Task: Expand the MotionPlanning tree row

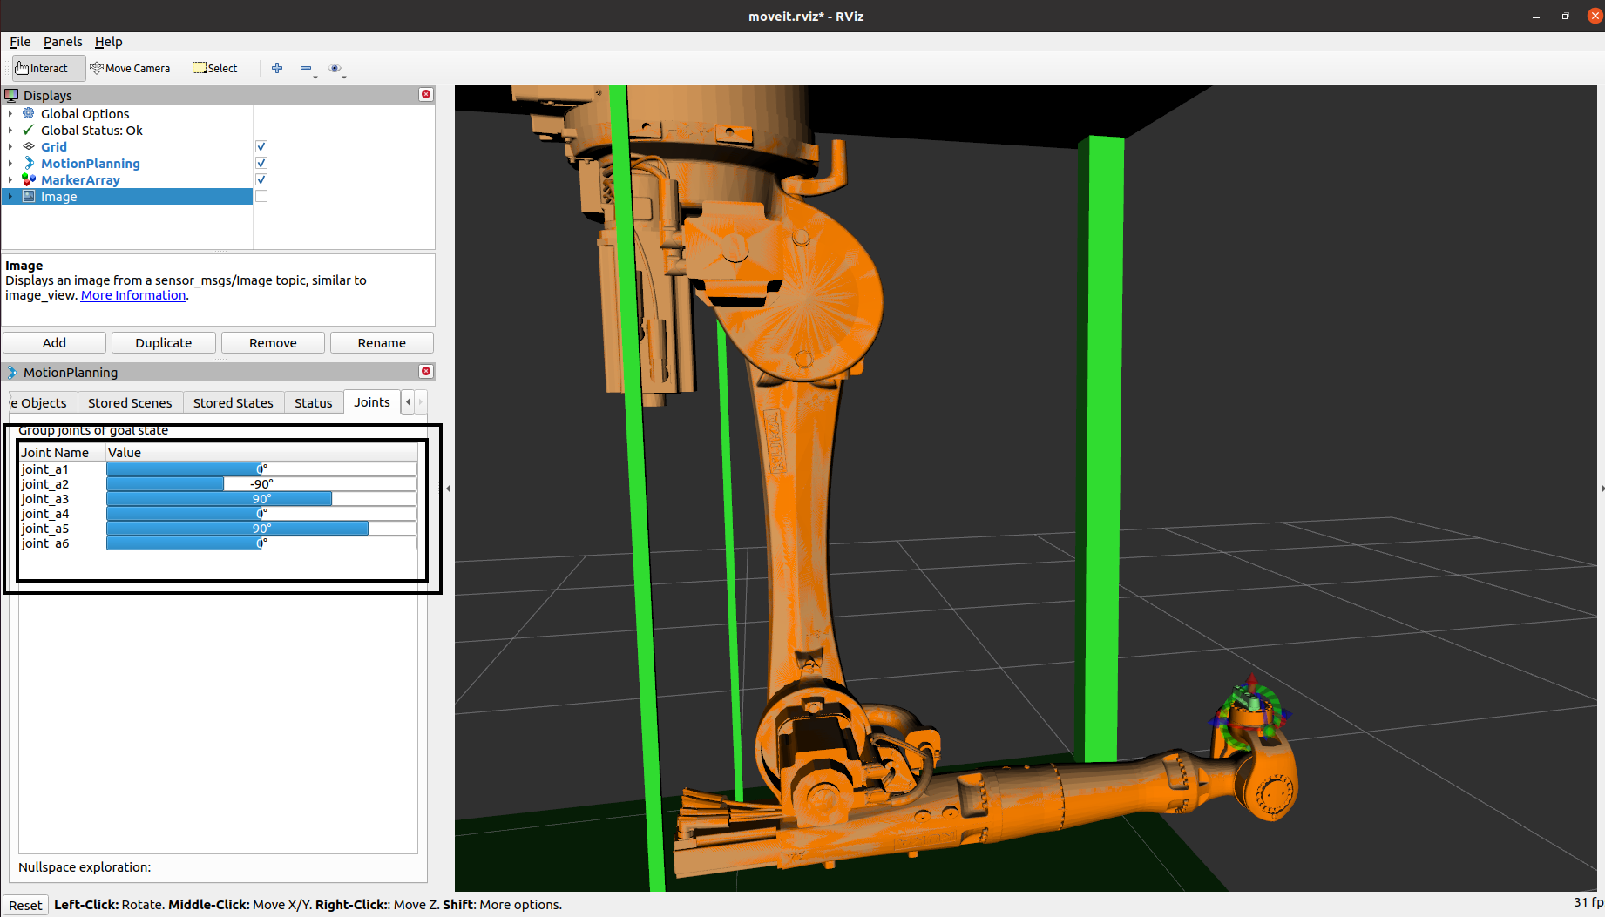Action: click(10, 163)
